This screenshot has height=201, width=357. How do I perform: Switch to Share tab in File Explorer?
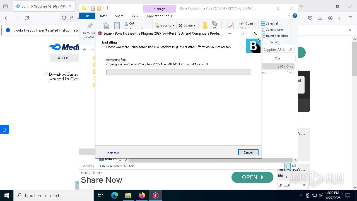(119, 16)
